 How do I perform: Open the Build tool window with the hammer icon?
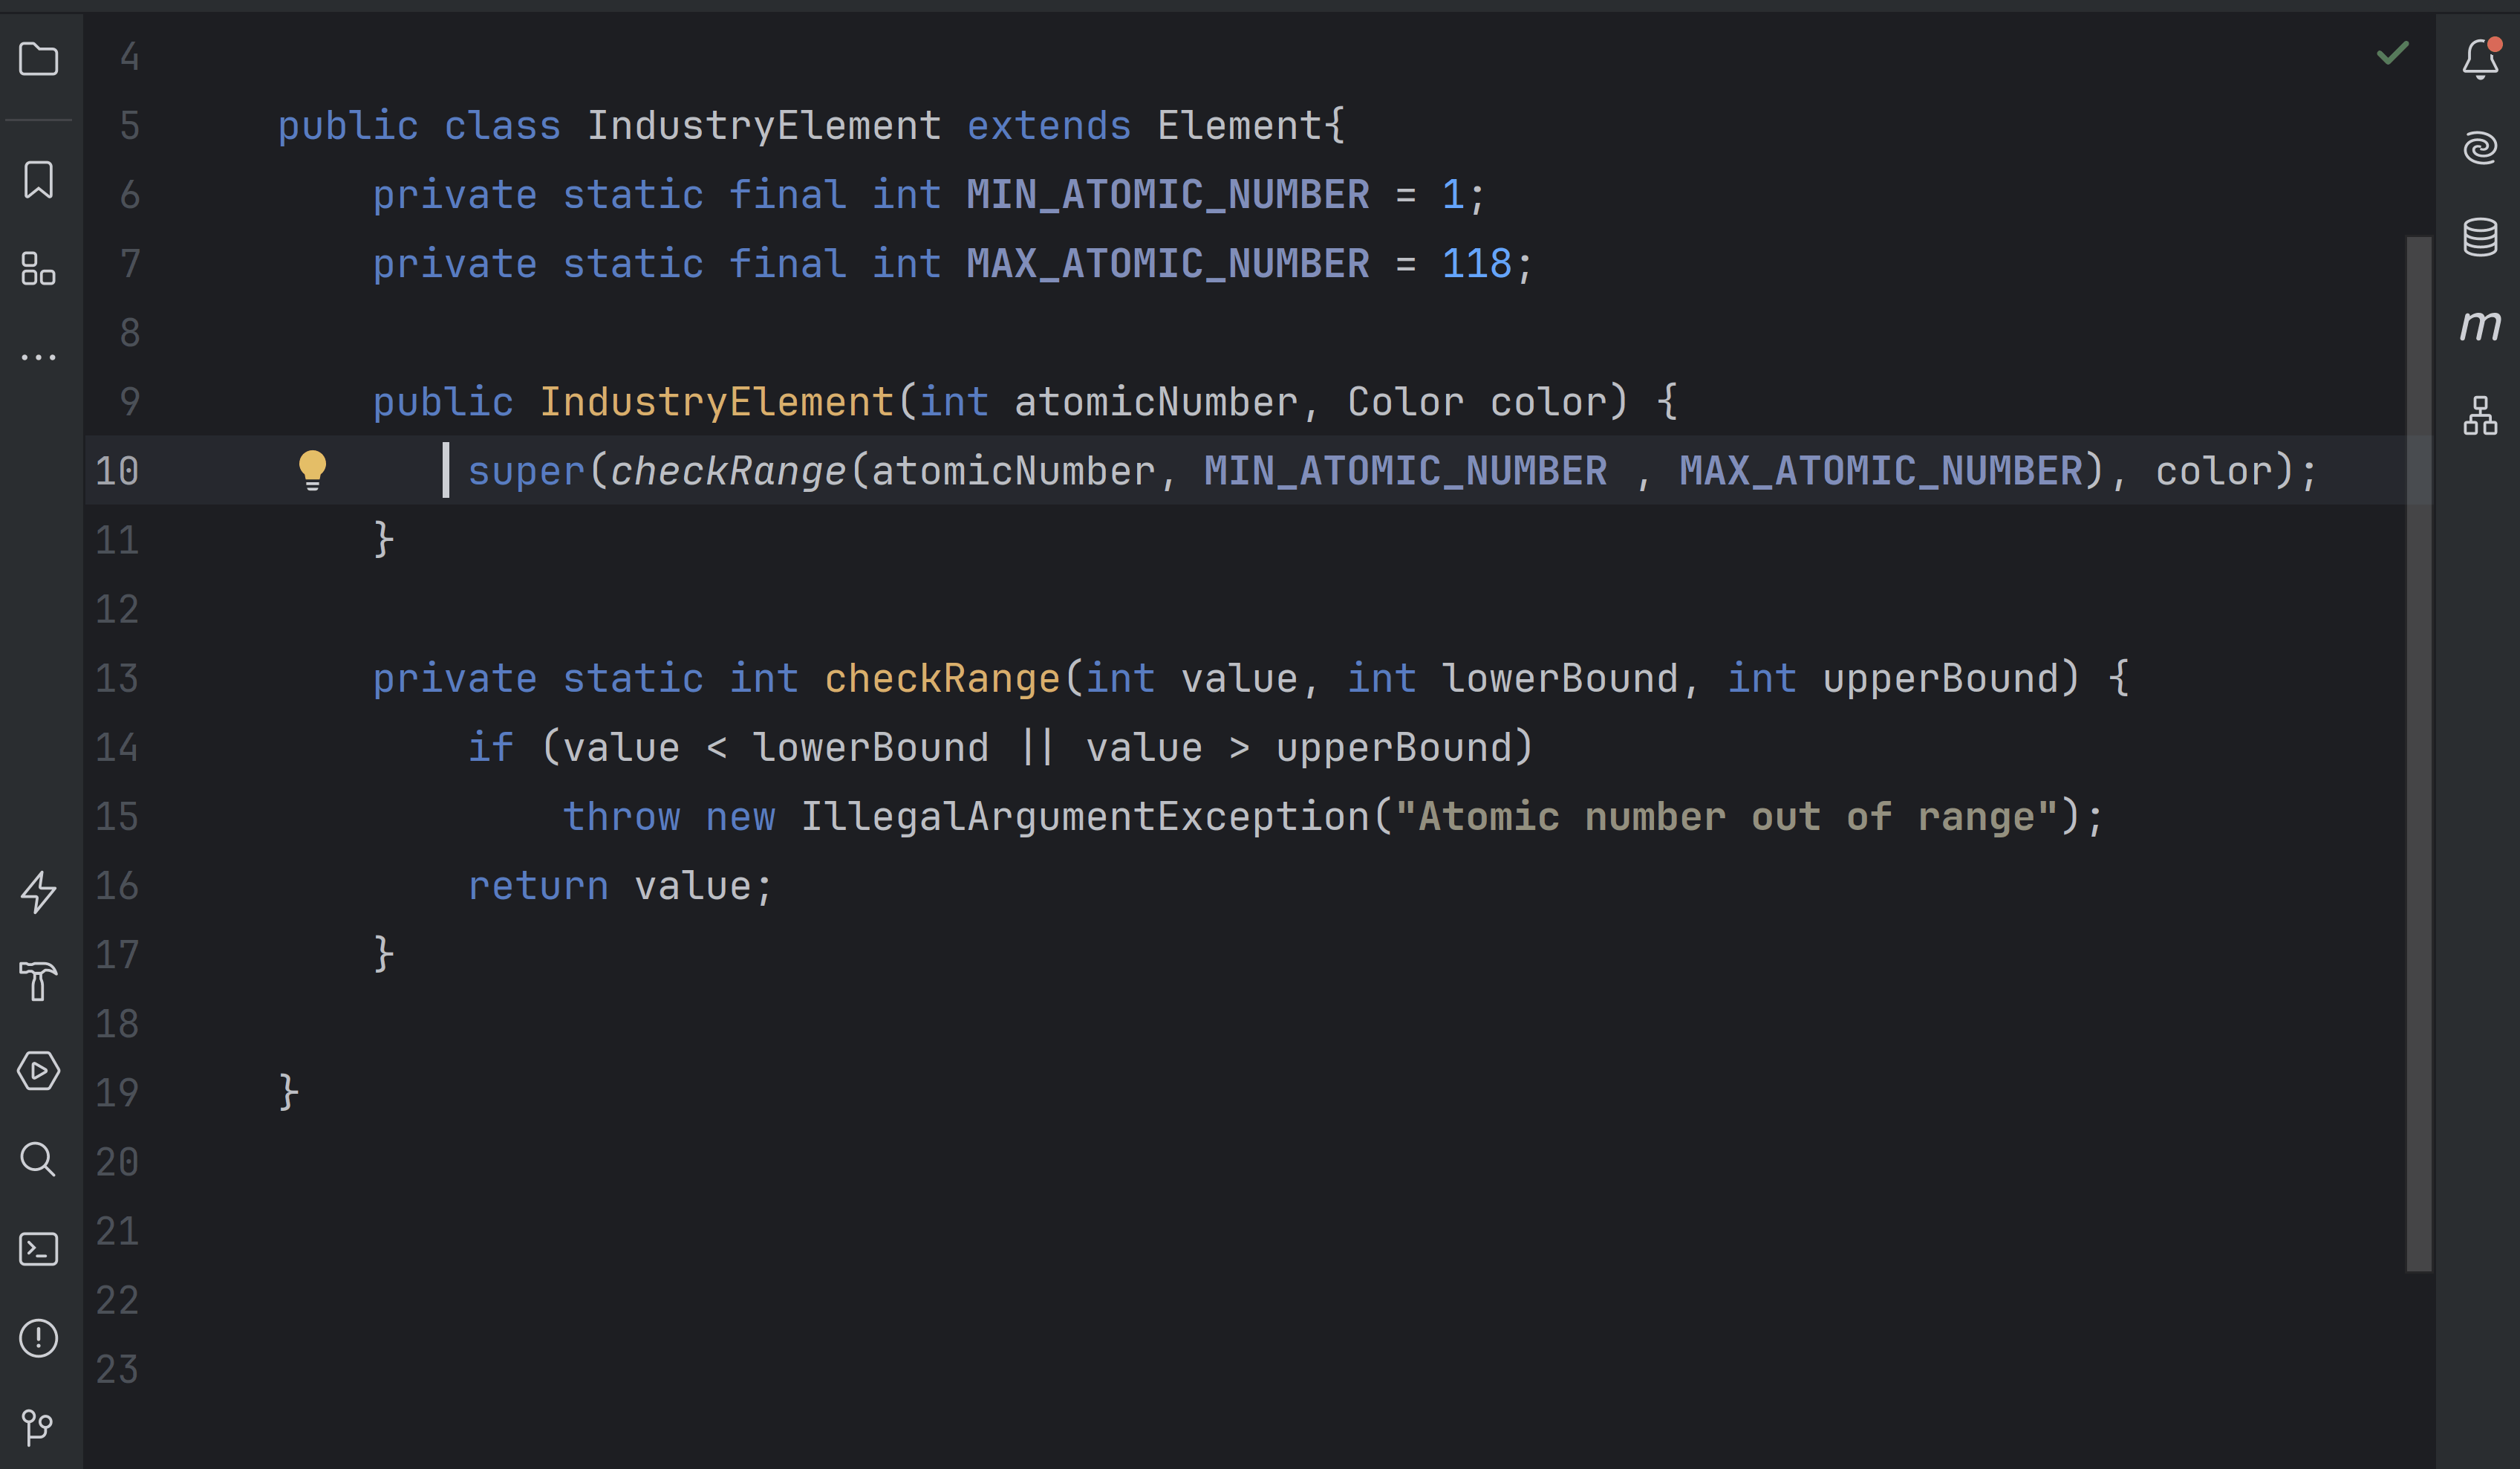[x=40, y=982]
